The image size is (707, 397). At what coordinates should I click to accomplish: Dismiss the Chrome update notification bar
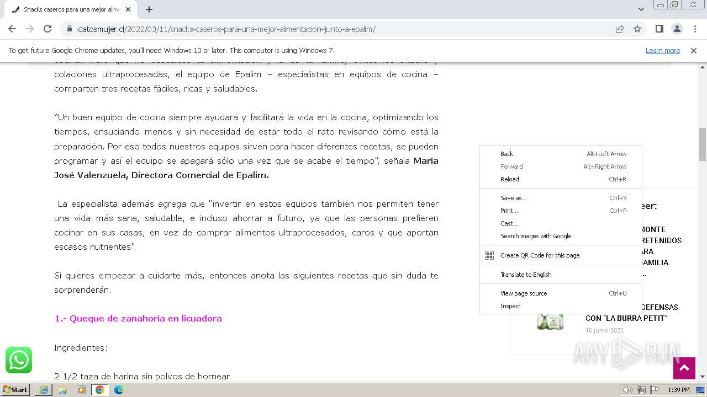(694, 50)
